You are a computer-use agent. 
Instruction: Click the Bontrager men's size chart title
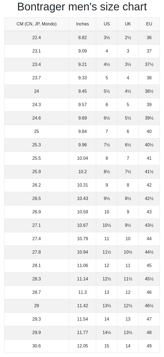tap(82, 7)
